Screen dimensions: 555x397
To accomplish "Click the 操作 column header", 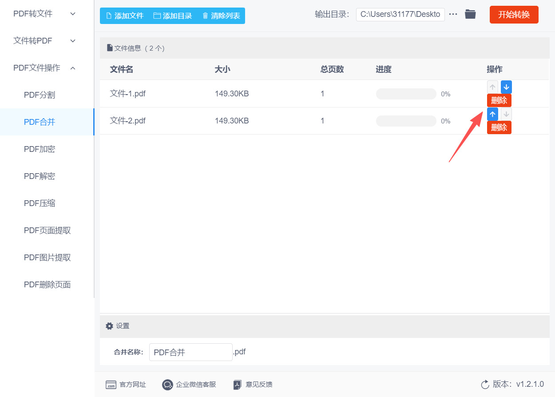I will [495, 69].
